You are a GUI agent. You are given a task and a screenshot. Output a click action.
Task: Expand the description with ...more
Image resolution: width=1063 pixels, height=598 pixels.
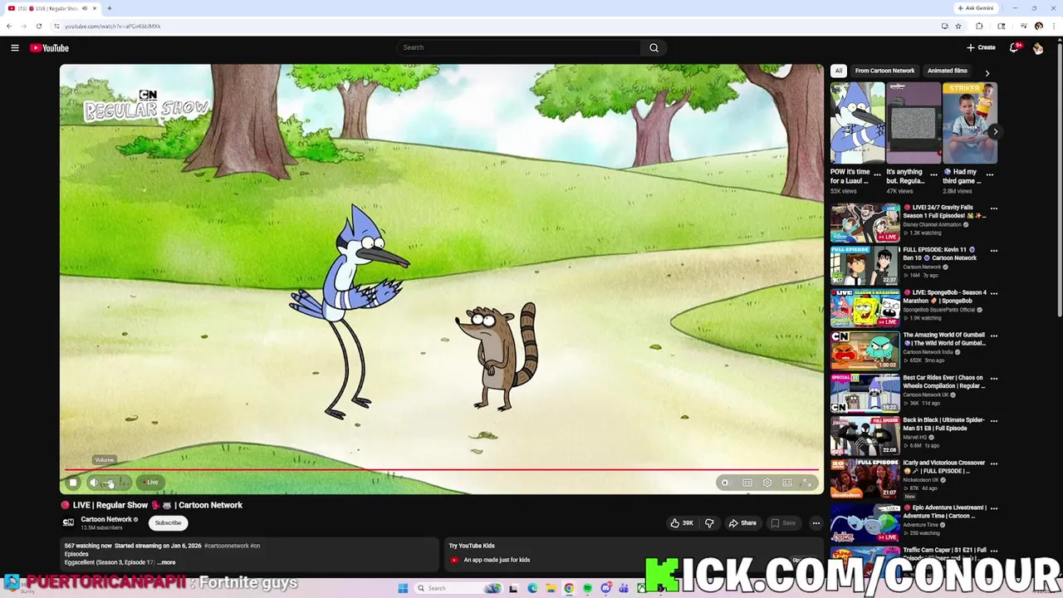click(166, 562)
